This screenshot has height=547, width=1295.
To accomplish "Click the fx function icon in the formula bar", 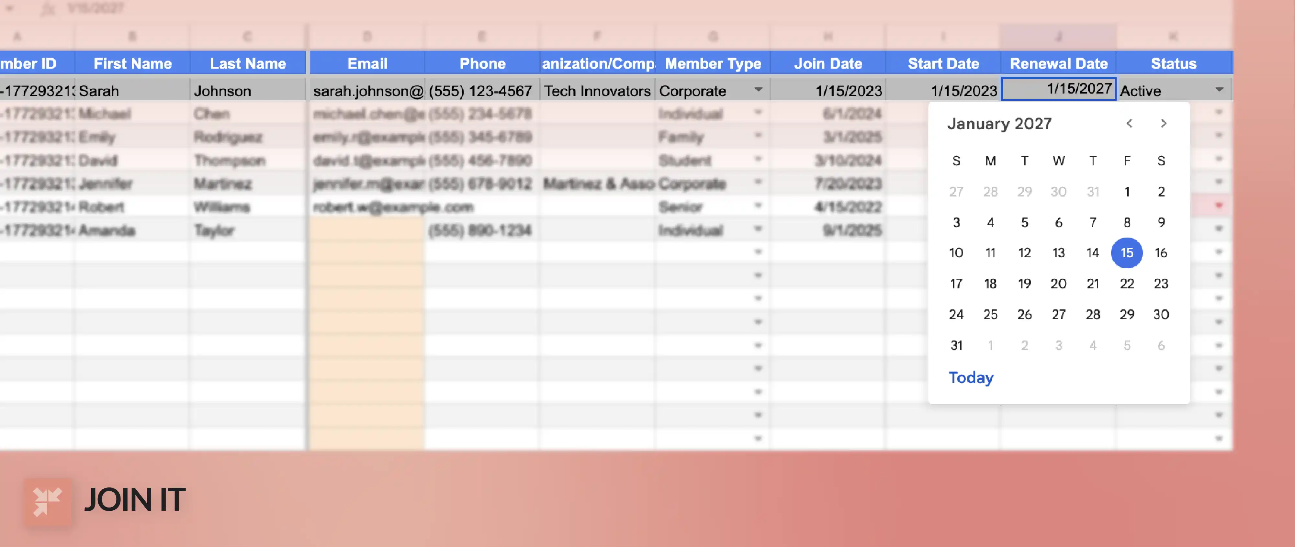I will (49, 8).
